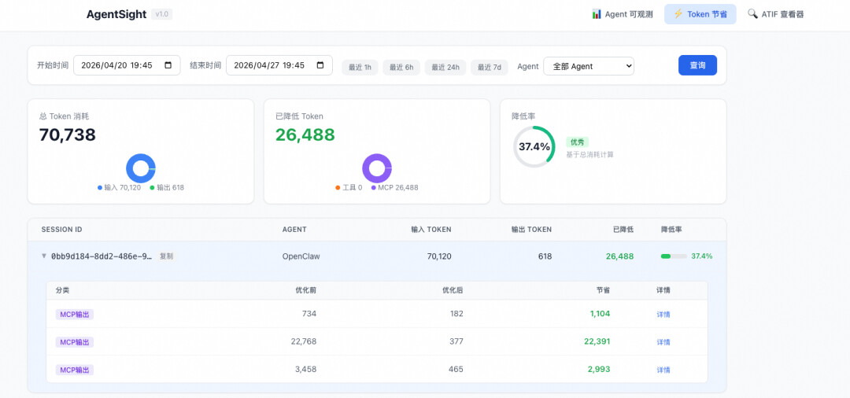Open 详情 link for the 22,768 row
The width and height of the screenshot is (850, 398).
click(x=663, y=342)
